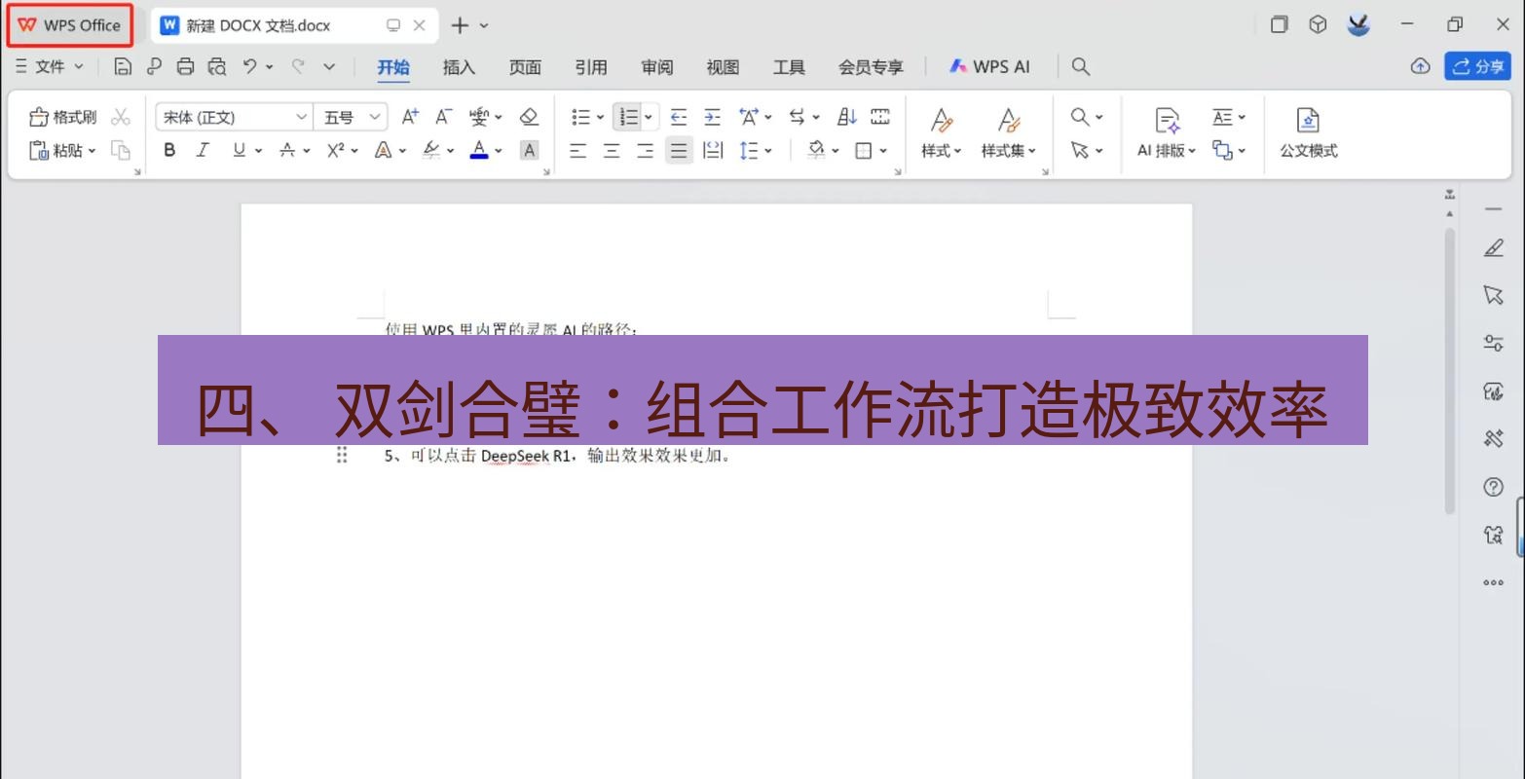Open the help question mark in right sidebar
This screenshot has width=1525, height=779.
(x=1493, y=487)
